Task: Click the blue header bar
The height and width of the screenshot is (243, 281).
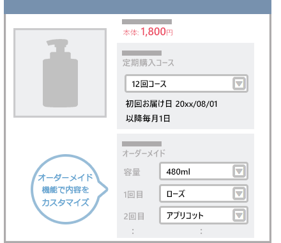Action: click(x=137, y=7)
